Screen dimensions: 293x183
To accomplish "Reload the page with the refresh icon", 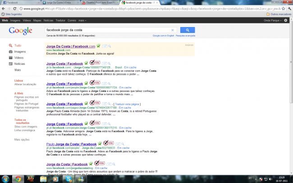I will tap(15, 9).
